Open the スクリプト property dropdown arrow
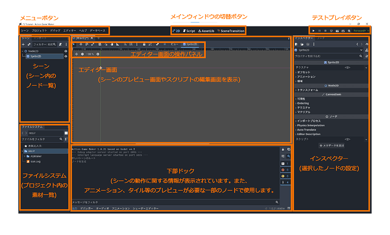 (x=366, y=140)
